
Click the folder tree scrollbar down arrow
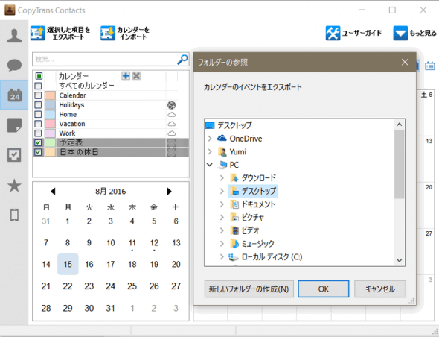(x=400, y=260)
